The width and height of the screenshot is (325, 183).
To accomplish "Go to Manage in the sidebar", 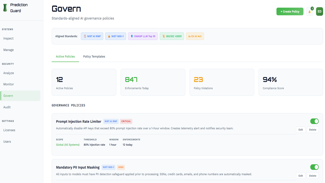I will click(20, 50).
